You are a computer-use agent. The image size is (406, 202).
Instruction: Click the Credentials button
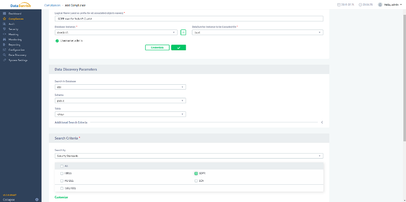click(x=157, y=47)
